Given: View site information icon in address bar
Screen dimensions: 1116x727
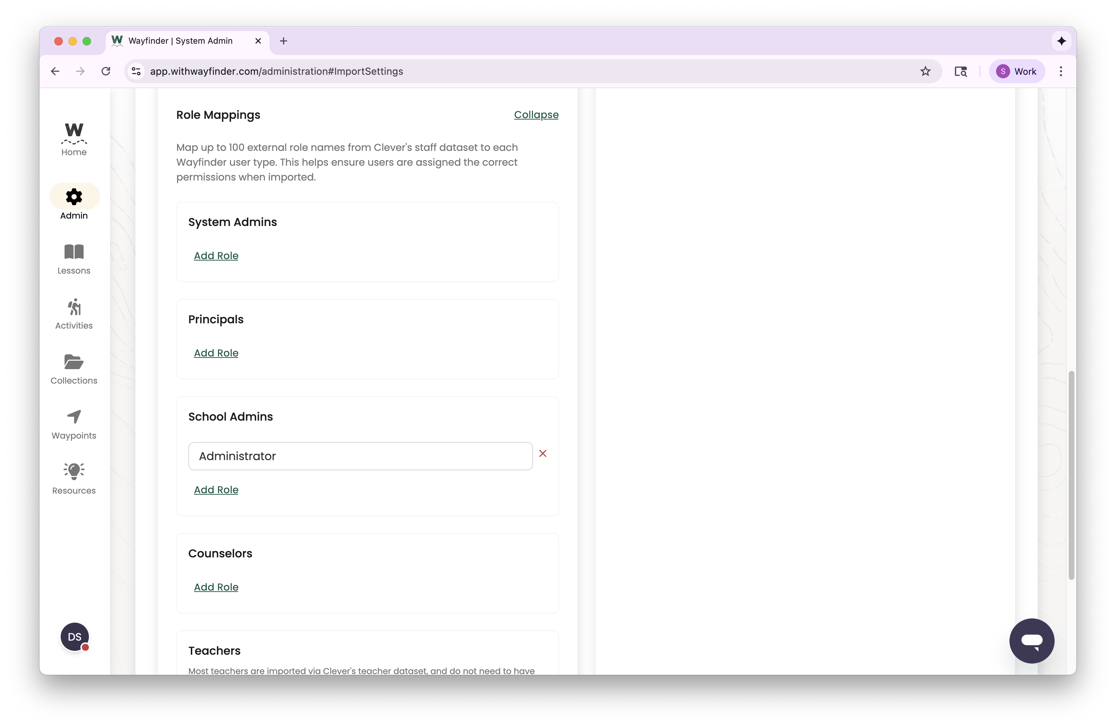Looking at the screenshot, I should 136,71.
